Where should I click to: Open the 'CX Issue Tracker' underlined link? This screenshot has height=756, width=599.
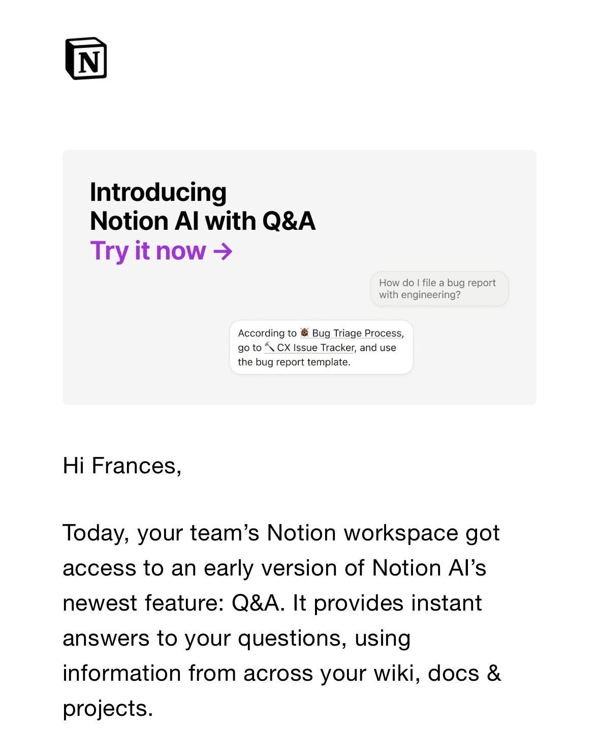click(x=315, y=348)
